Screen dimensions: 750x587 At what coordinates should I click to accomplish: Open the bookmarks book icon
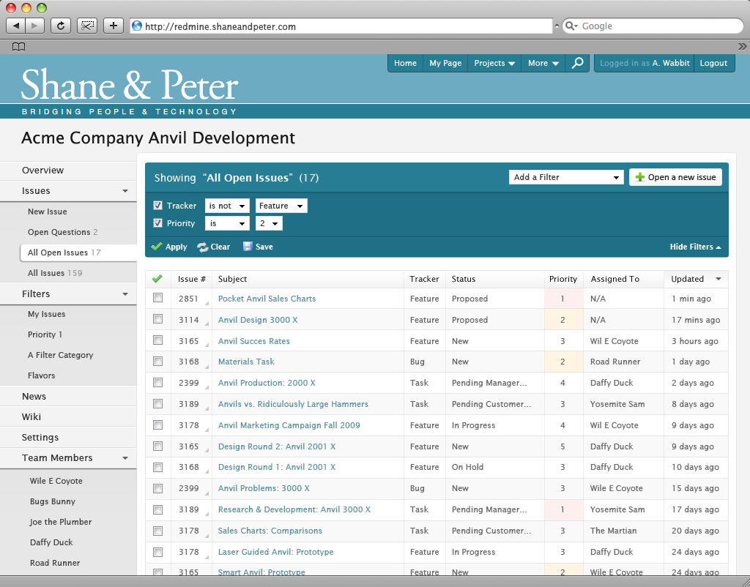coord(18,46)
